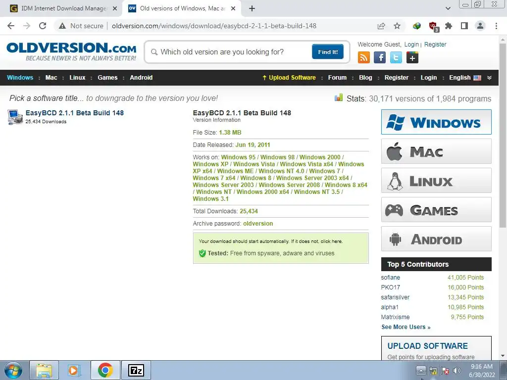Screen dimensions: 507x380
Task: Open the uBlock shield extension icon
Action: click(433, 26)
